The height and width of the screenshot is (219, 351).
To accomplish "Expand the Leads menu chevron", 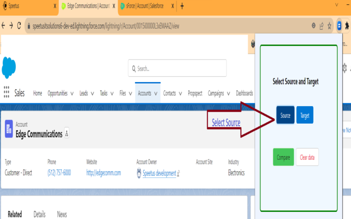I will [x=92, y=94].
